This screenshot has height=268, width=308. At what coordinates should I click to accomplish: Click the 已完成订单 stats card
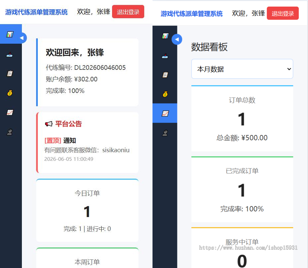242,190
